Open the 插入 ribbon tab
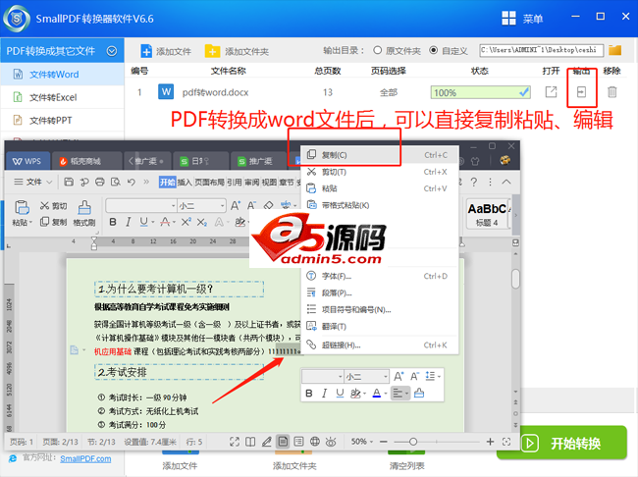The height and width of the screenshot is (477, 638). coord(185,182)
